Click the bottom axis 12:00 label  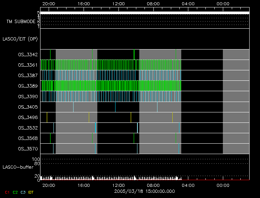[118, 185]
